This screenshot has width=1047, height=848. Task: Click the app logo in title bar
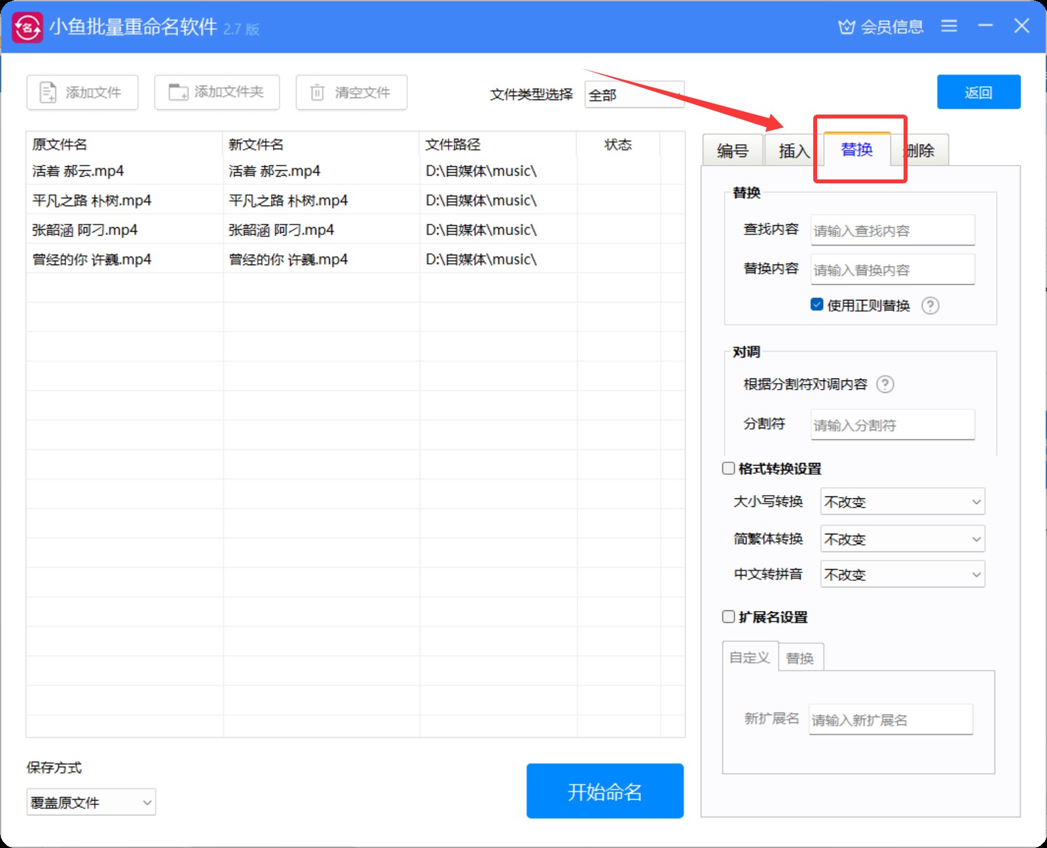tap(28, 28)
